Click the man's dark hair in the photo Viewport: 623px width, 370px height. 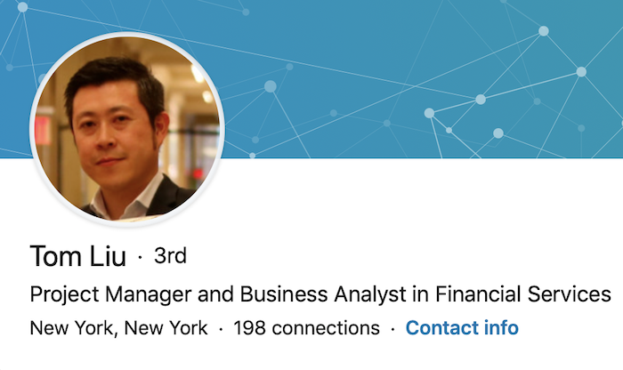[115, 76]
